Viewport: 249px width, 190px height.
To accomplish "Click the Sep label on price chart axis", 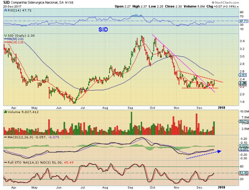I will [x=130, y=108].
